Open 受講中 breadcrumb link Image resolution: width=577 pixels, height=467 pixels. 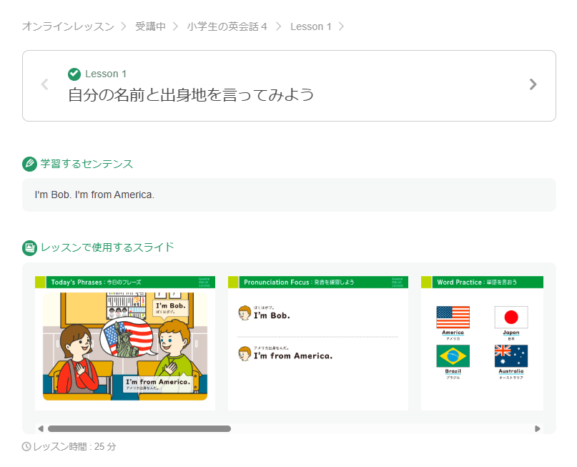(150, 26)
